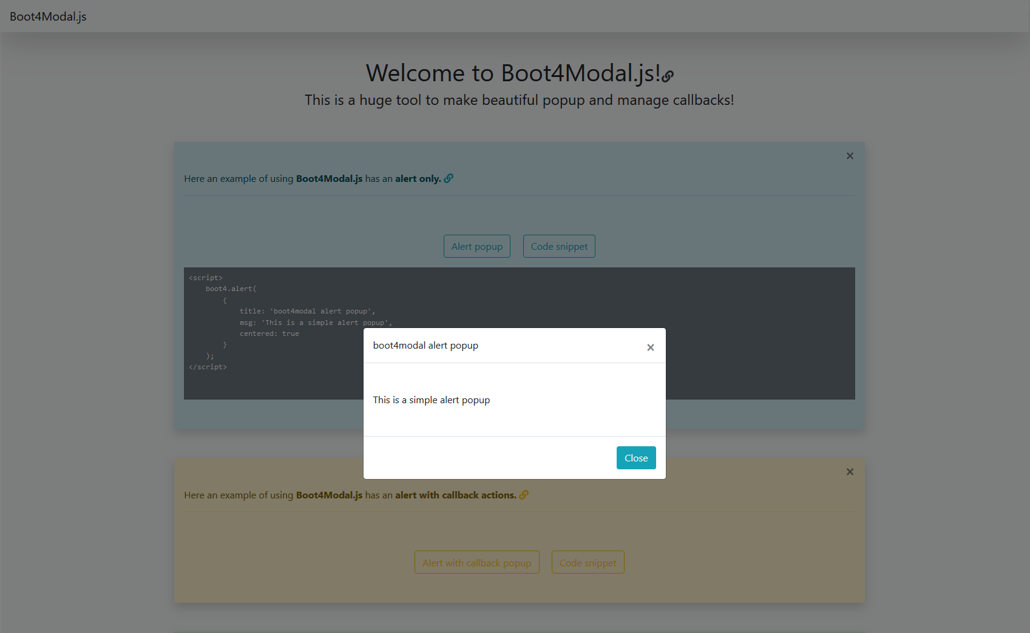Dismiss the callback actions example card
1030x633 pixels.
coord(850,472)
